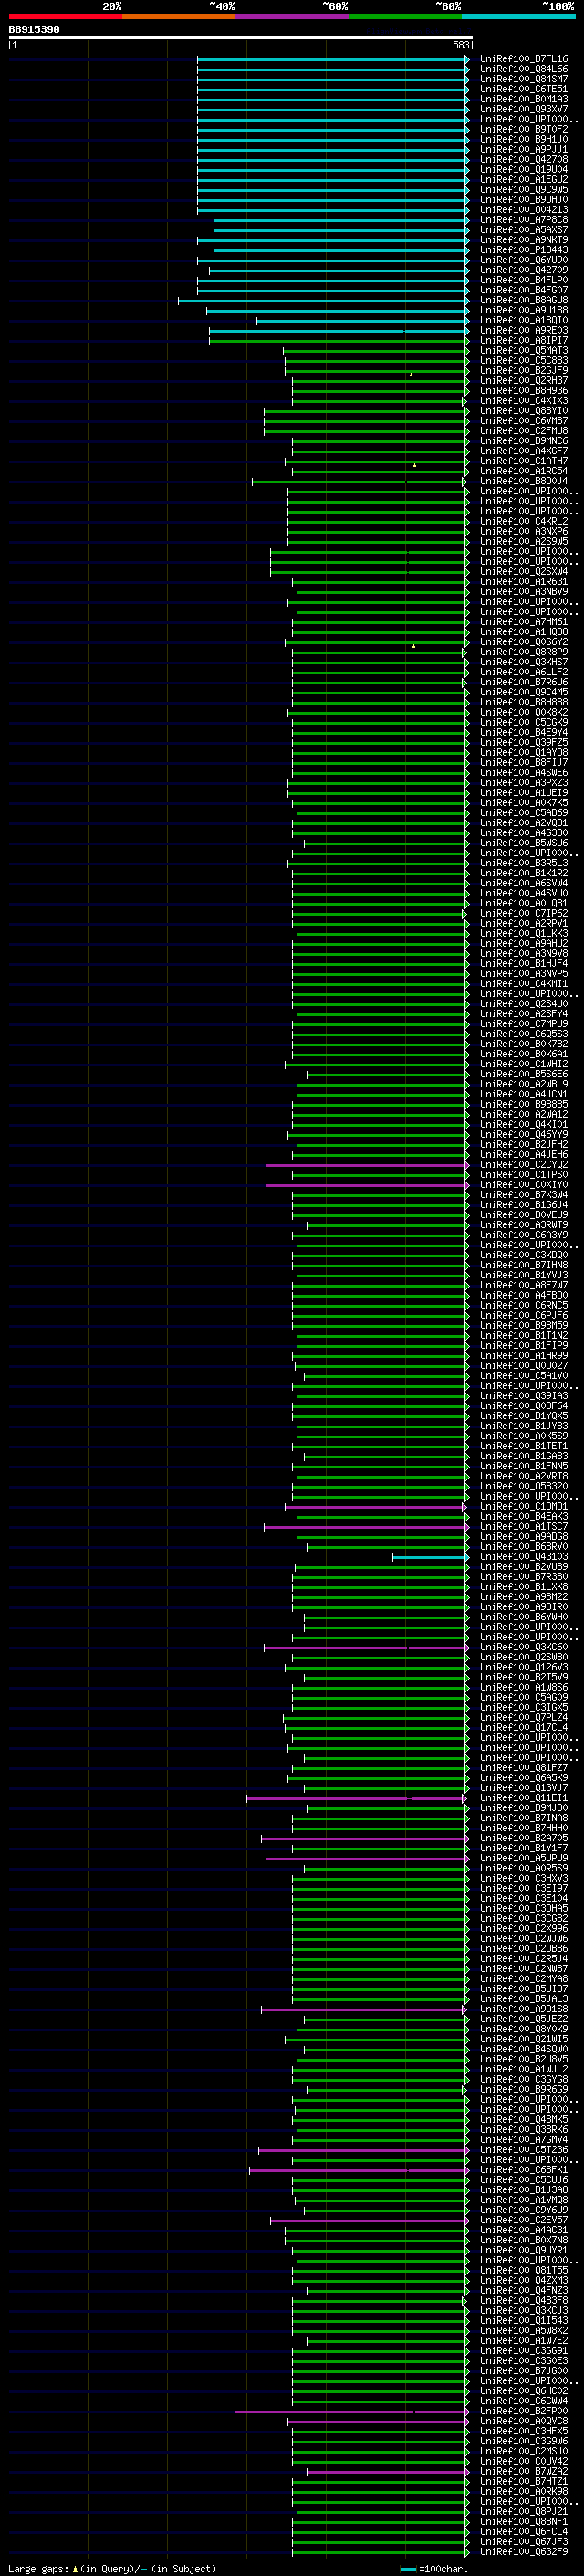Click hit label UniRef100_Q88YI0
The height and width of the screenshot is (2576, 584).
524,411
